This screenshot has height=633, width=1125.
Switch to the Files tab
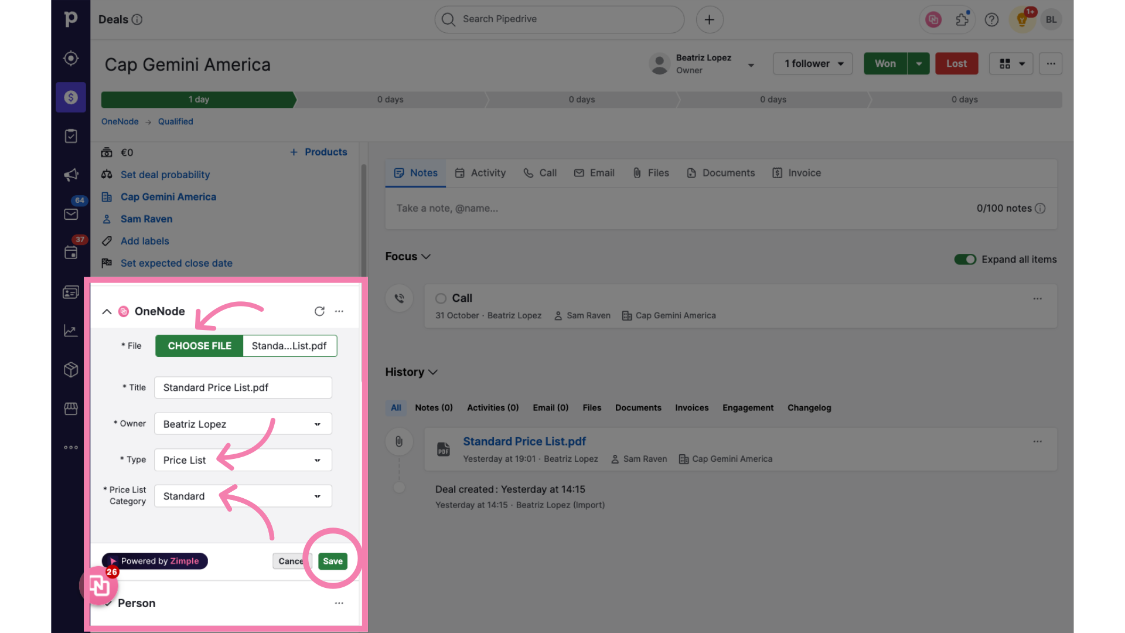tap(651, 173)
